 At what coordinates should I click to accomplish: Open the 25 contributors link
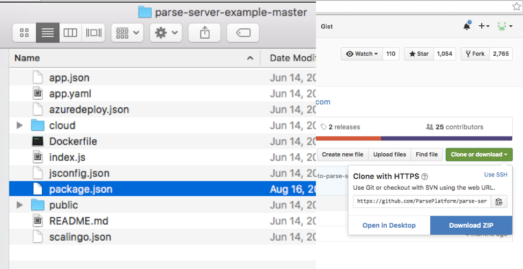[x=455, y=127]
